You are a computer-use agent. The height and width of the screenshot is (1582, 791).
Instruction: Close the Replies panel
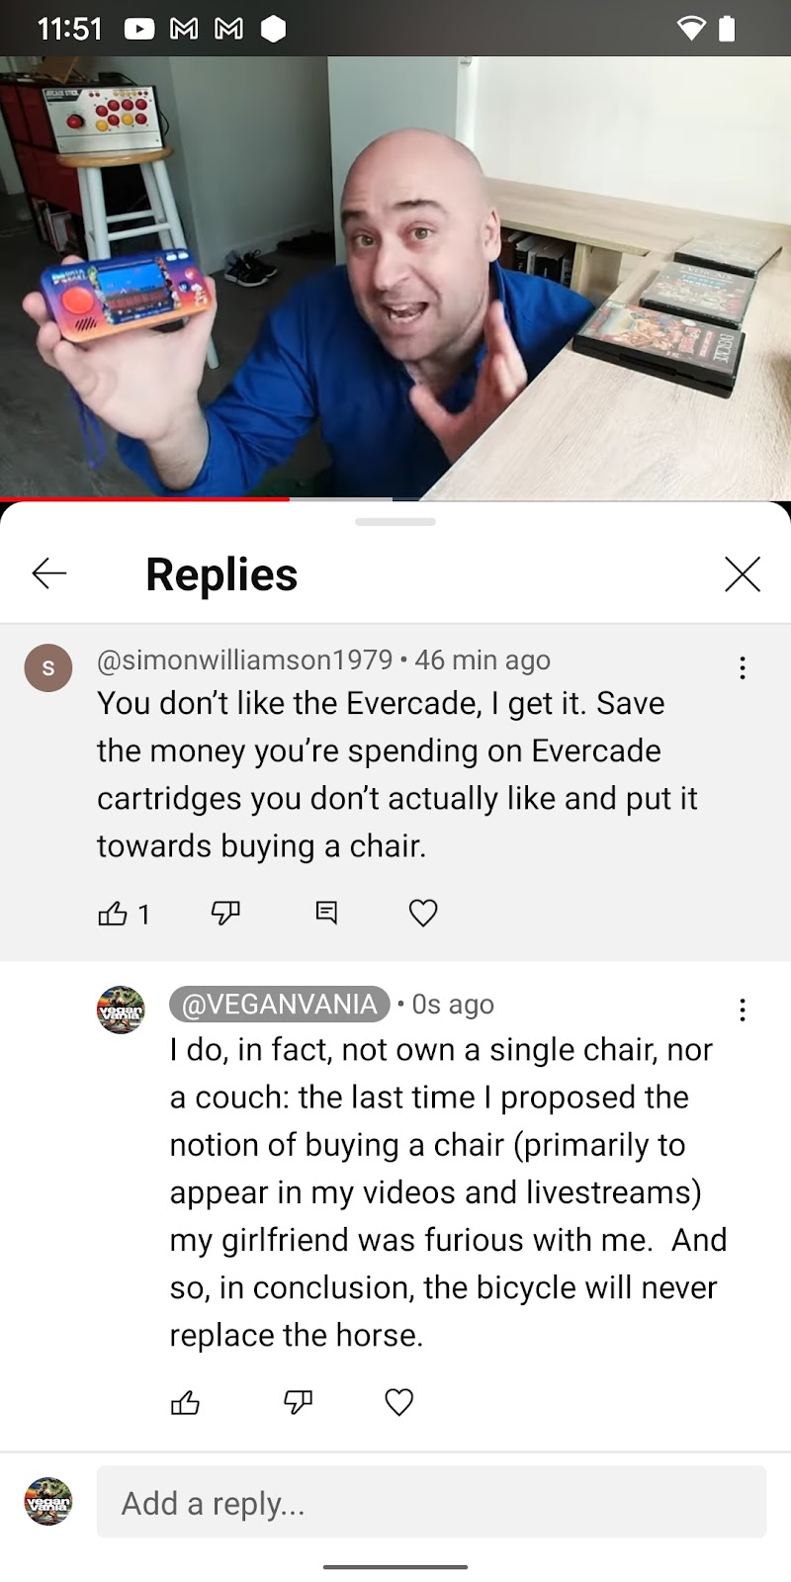click(742, 573)
